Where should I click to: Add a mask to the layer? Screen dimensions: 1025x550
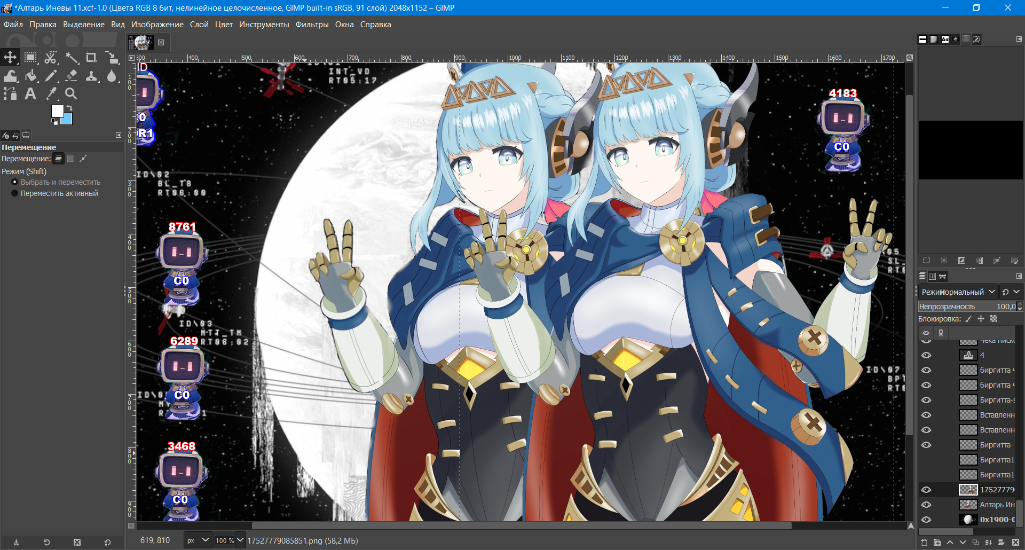point(1001,543)
